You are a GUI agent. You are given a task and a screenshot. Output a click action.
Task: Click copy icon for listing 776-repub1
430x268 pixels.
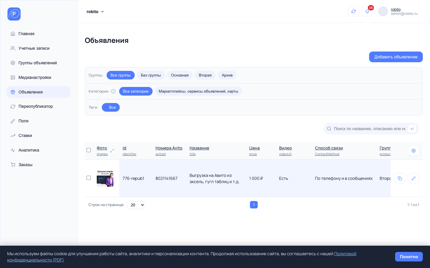tap(400, 178)
